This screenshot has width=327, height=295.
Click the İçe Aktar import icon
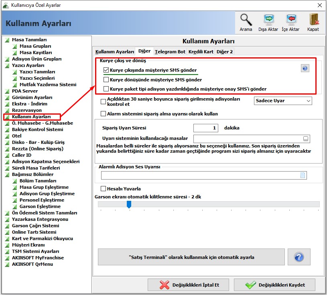(291, 20)
